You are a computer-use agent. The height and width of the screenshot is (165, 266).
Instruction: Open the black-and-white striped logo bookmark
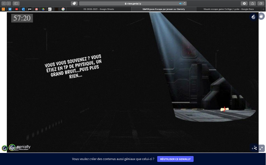coord(30,9)
